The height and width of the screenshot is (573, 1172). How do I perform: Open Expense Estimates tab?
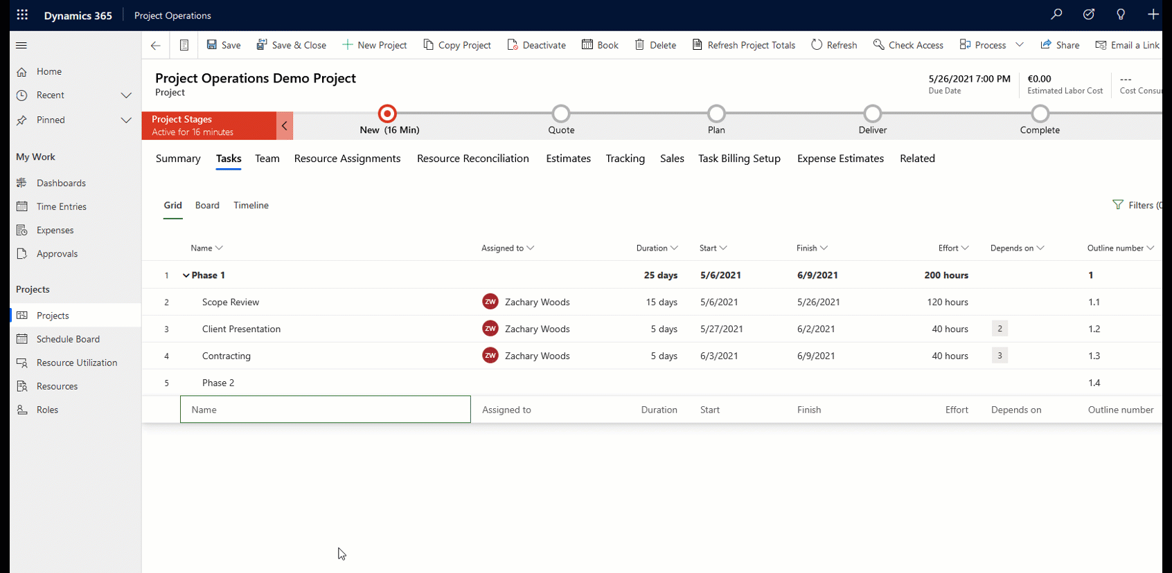[x=840, y=158]
